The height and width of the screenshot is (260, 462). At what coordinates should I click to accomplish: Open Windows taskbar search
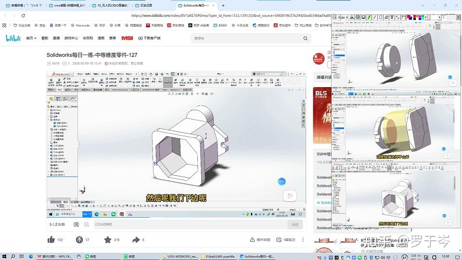click(x=13, y=257)
